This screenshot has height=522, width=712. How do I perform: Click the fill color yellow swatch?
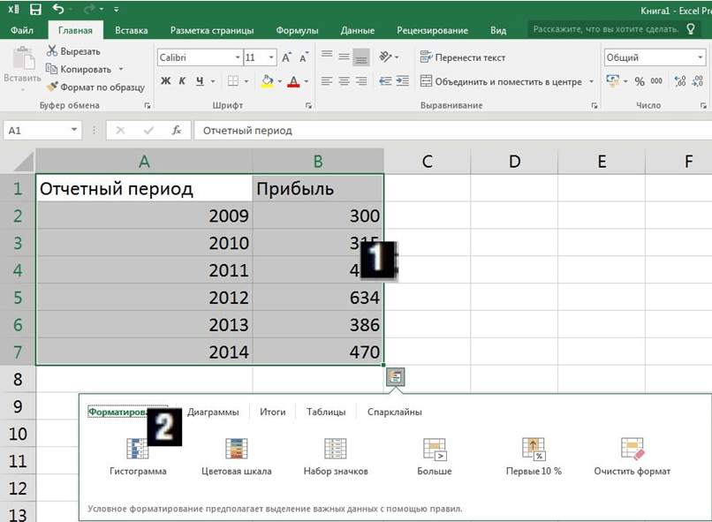[x=268, y=81]
